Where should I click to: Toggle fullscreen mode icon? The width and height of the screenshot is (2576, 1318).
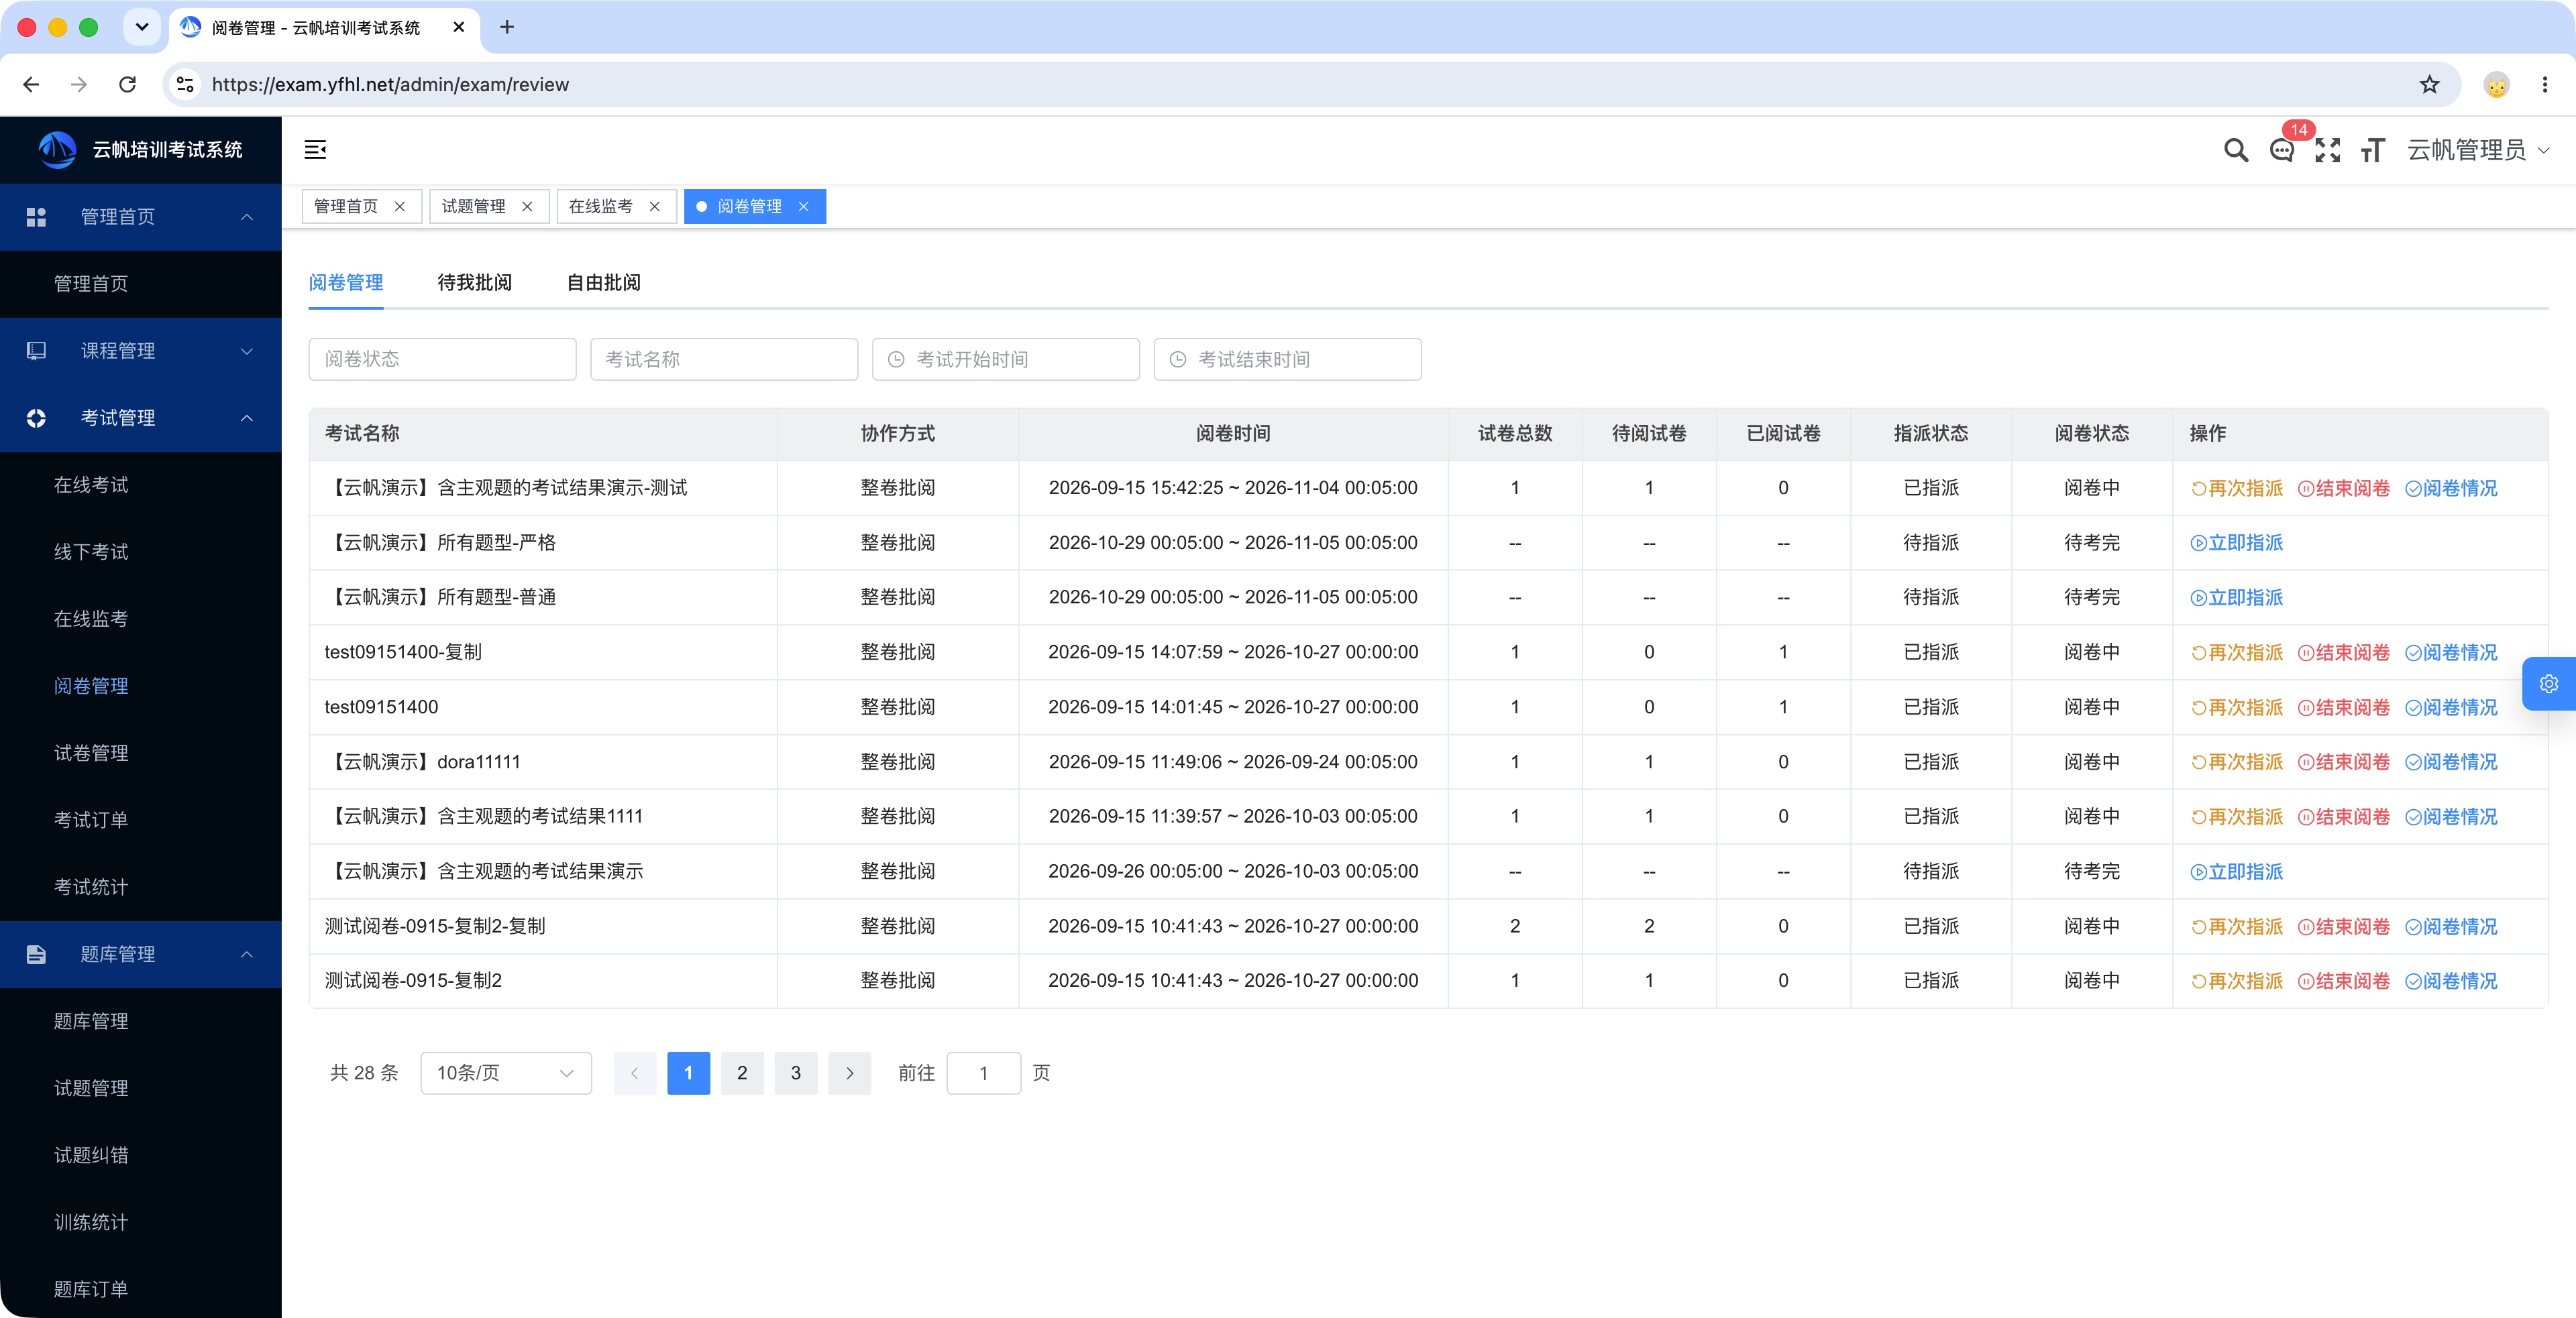tap(2328, 150)
